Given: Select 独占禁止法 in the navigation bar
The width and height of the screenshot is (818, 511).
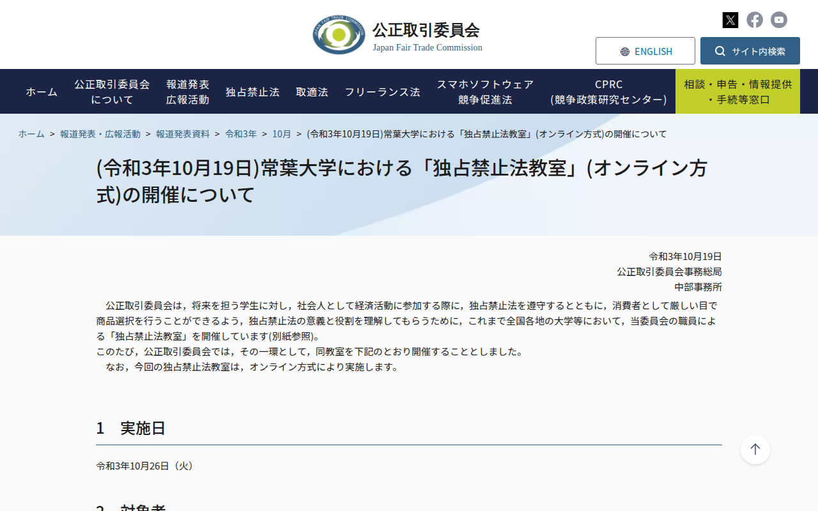Looking at the screenshot, I should tap(252, 91).
